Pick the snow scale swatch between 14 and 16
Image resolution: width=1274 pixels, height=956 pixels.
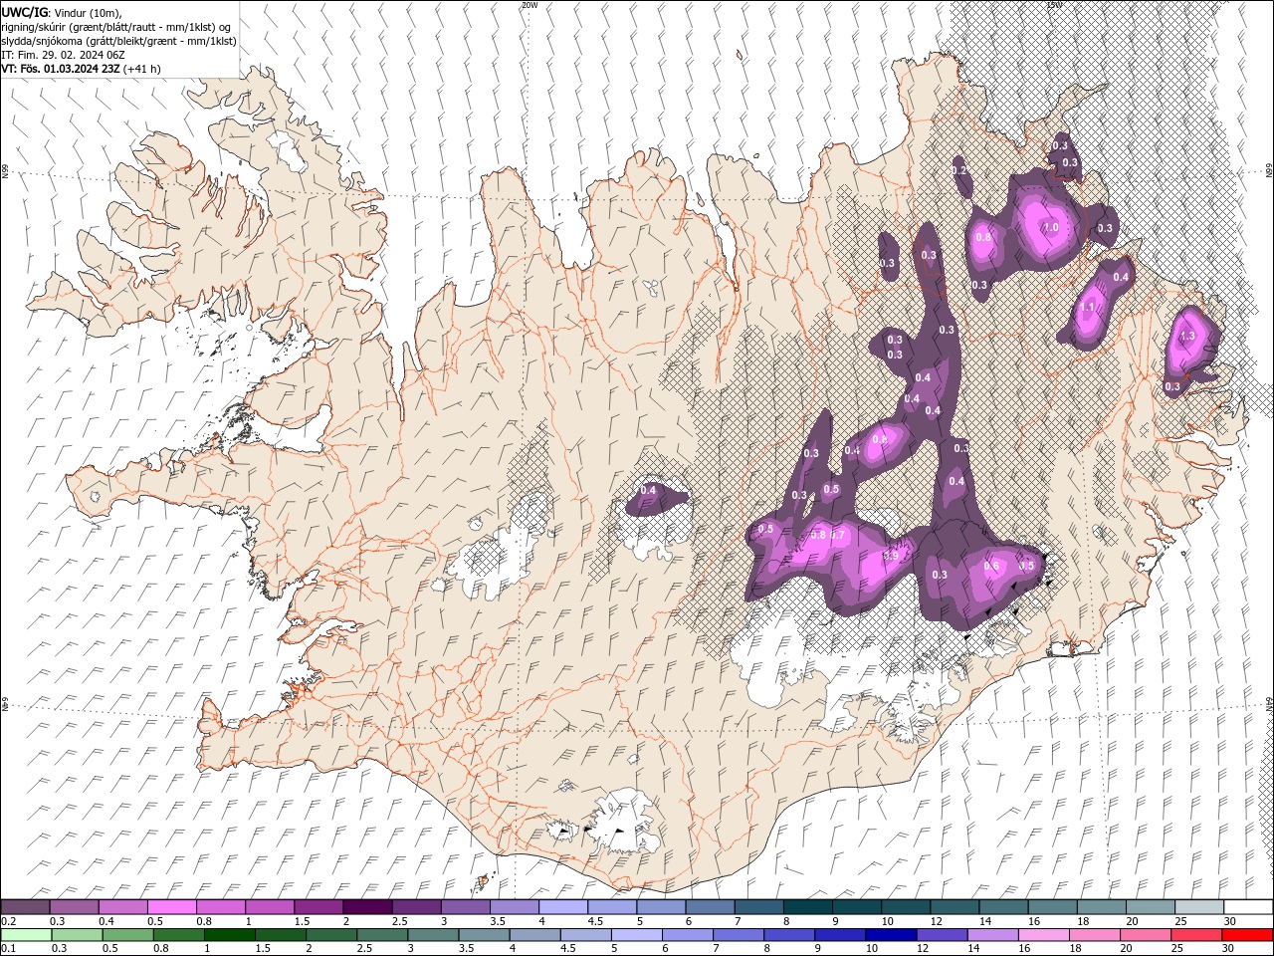pyautogui.click(x=1003, y=907)
